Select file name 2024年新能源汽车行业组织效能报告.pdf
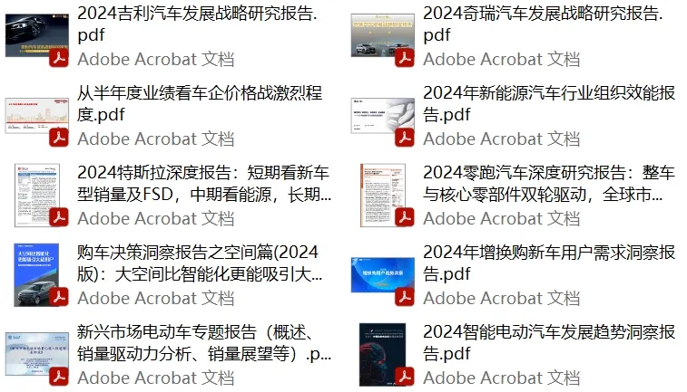This screenshot has height=392, width=687. 548,103
